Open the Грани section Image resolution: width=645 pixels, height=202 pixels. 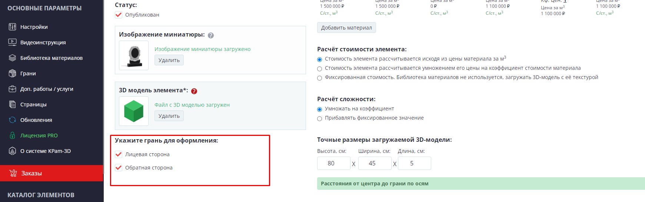click(x=28, y=73)
